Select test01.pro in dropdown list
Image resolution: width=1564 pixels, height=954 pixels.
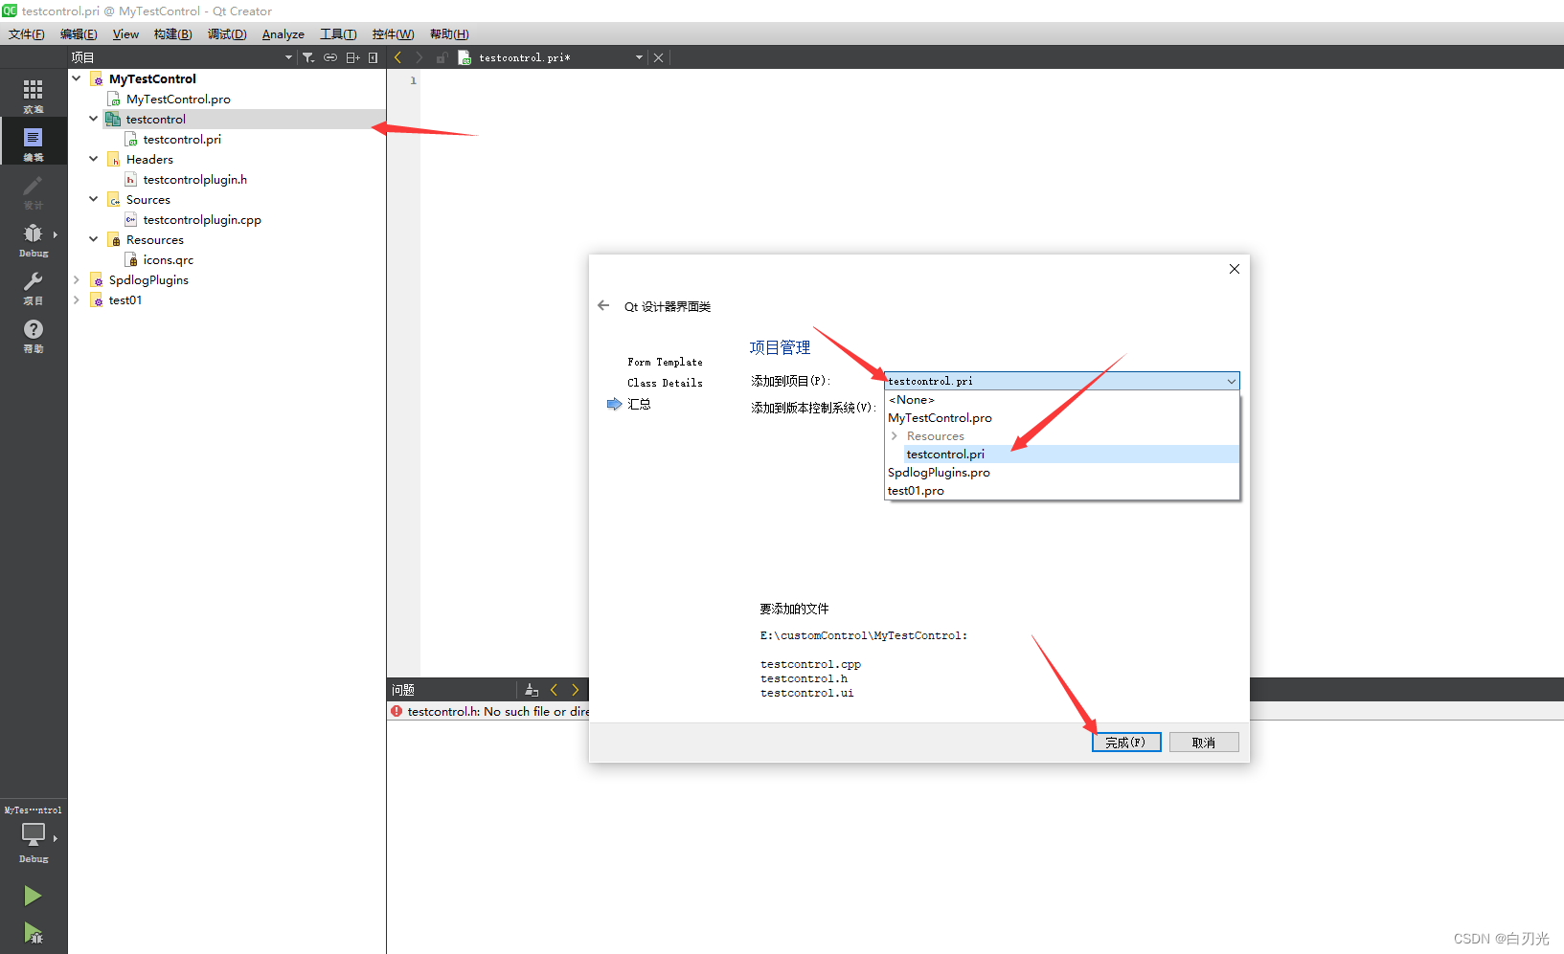pyautogui.click(x=1062, y=490)
